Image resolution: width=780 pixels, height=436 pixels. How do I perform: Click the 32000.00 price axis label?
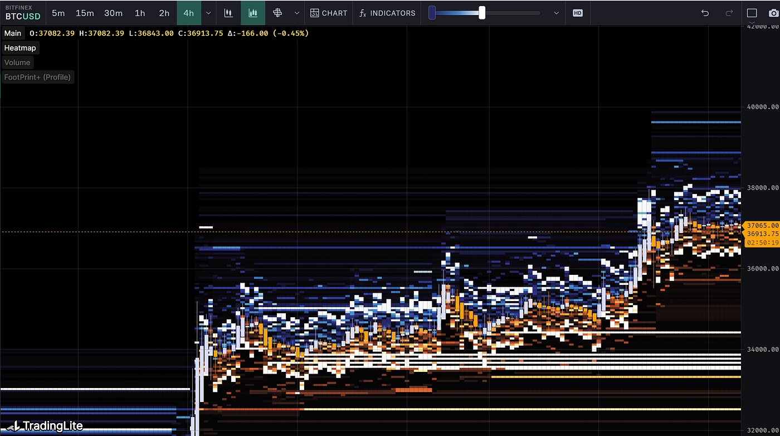tap(763, 430)
